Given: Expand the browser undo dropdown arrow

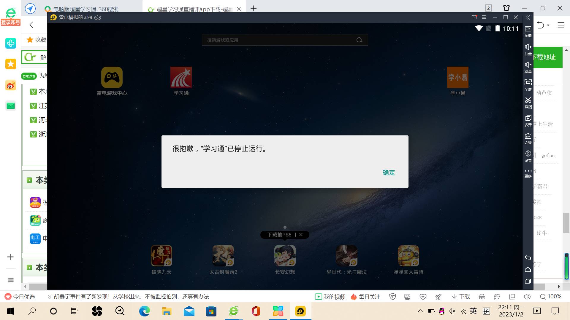Looking at the screenshot, I should tap(548, 25).
